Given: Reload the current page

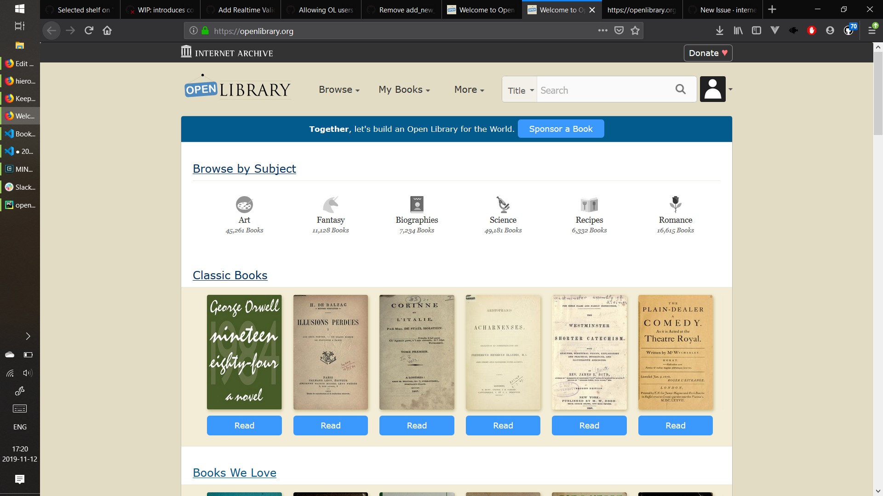Looking at the screenshot, I should pyautogui.click(x=89, y=31).
